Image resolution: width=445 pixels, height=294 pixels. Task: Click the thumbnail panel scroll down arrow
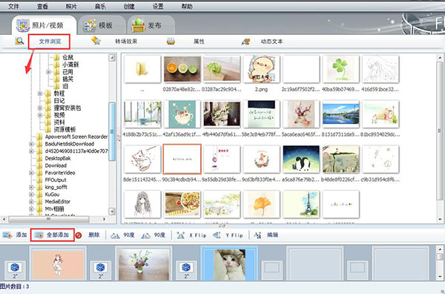(x=440, y=219)
